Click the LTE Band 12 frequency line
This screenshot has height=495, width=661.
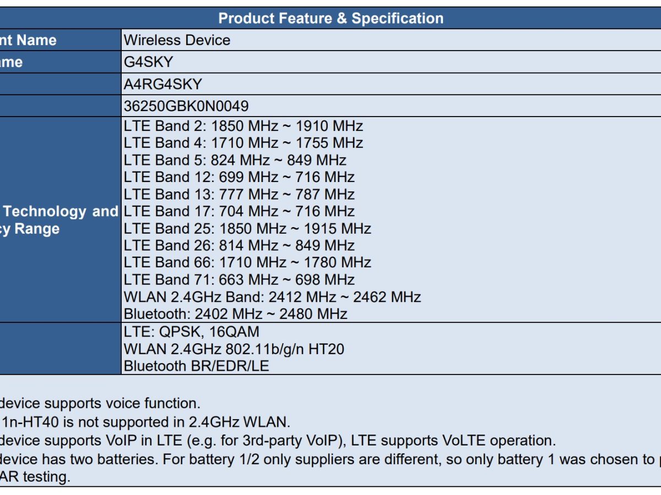[x=239, y=177]
